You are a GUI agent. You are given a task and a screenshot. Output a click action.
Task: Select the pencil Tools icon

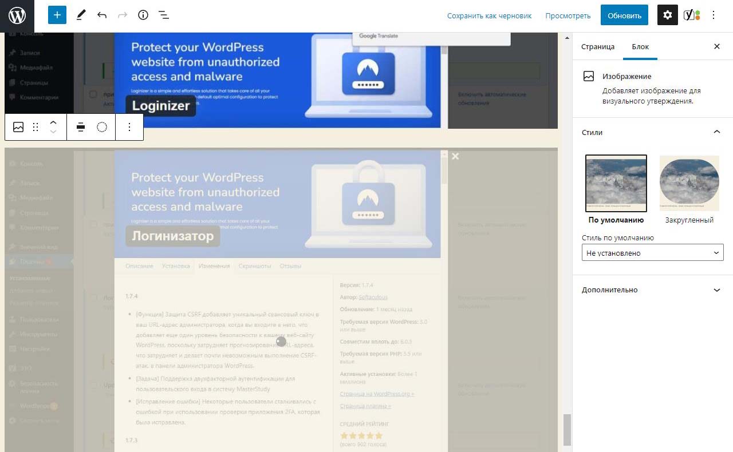coord(81,15)
